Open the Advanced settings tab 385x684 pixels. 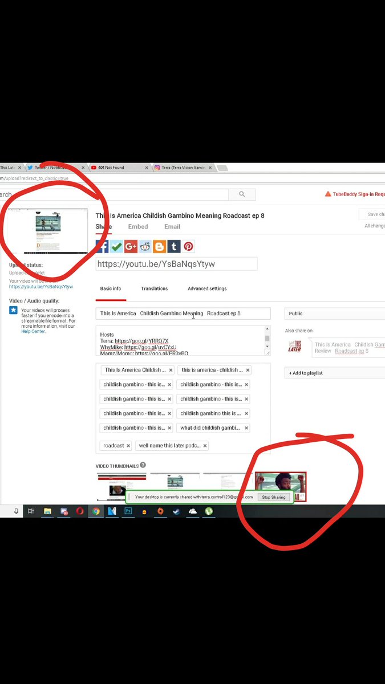(x=207, y=288)
